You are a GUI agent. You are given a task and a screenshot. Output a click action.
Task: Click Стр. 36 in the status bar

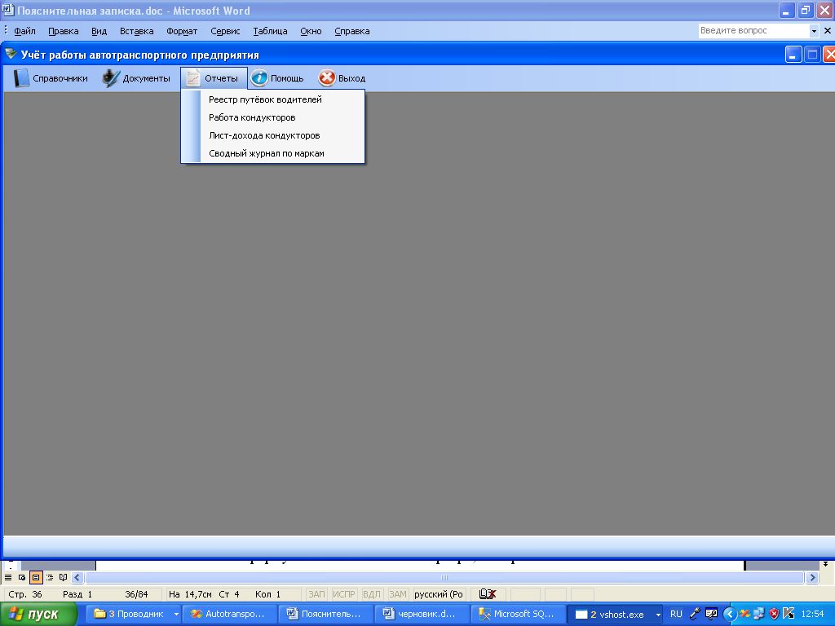tap(25, 594)
